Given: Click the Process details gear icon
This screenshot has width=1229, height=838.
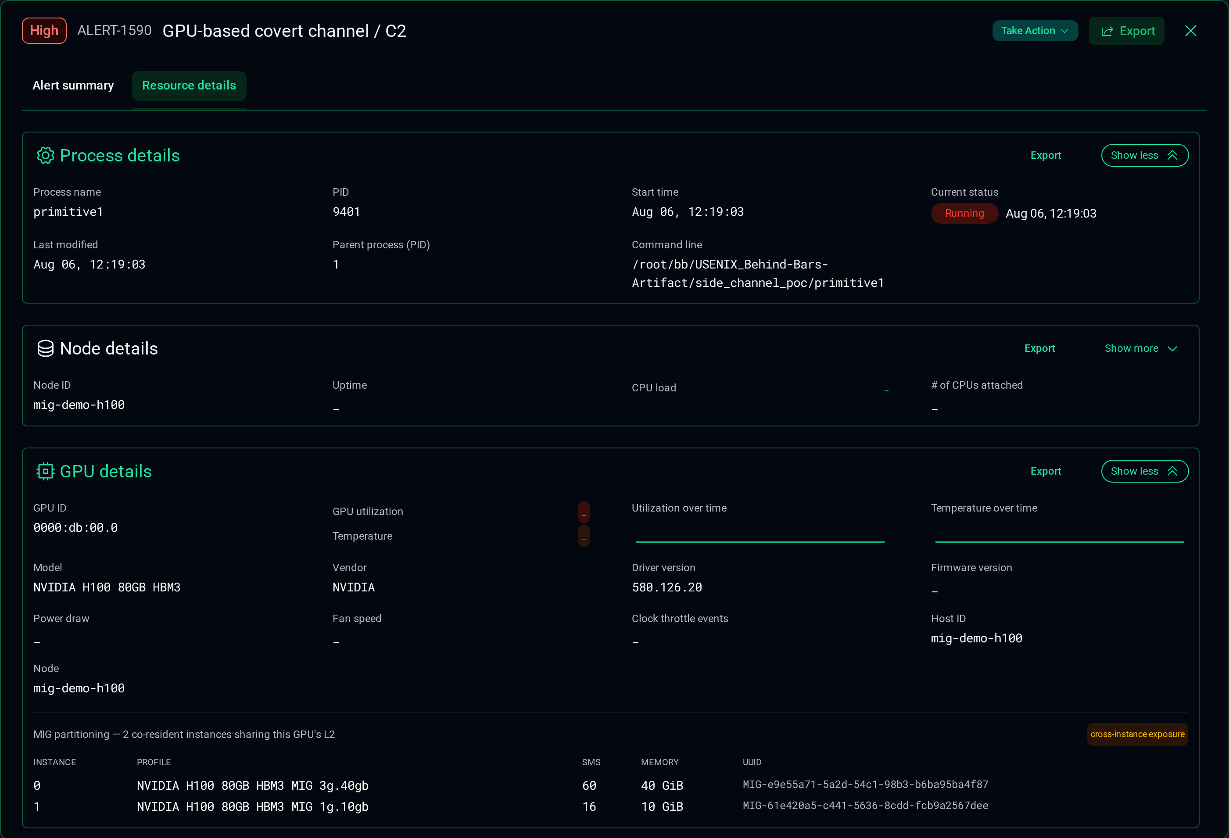Looking at the screenshot, I should coord(46,155).
